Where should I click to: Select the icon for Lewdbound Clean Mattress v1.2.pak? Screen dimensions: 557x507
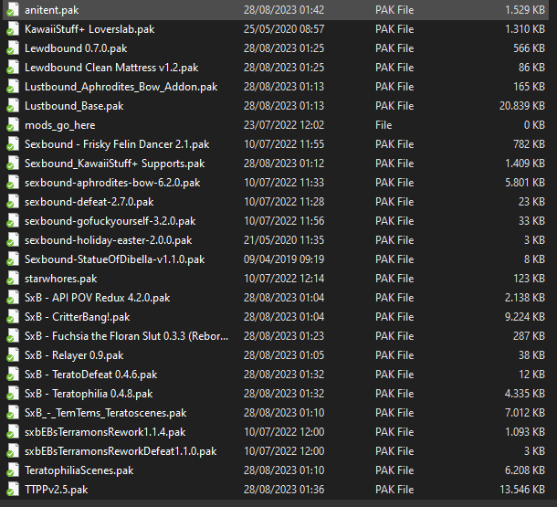(13, 68)
